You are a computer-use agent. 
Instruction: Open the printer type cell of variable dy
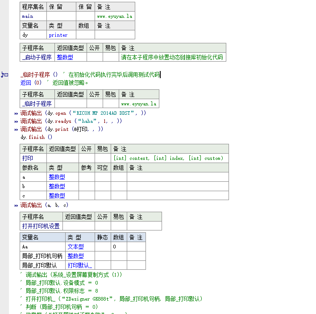click(x=58, y=35)
